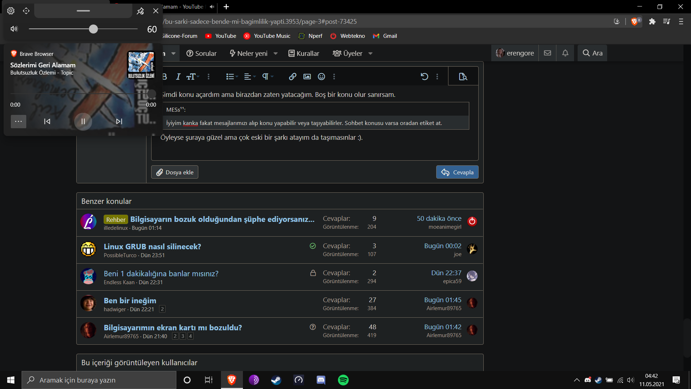Click the Ara search button

pyautogui.click(x=592, y=53)
